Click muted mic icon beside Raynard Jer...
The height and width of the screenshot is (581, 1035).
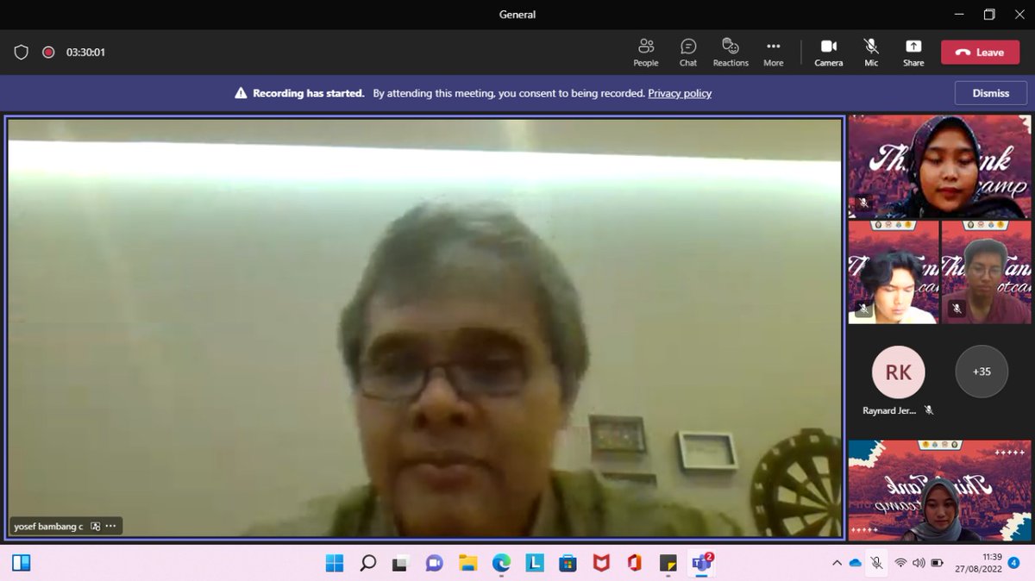click(929, 411)
